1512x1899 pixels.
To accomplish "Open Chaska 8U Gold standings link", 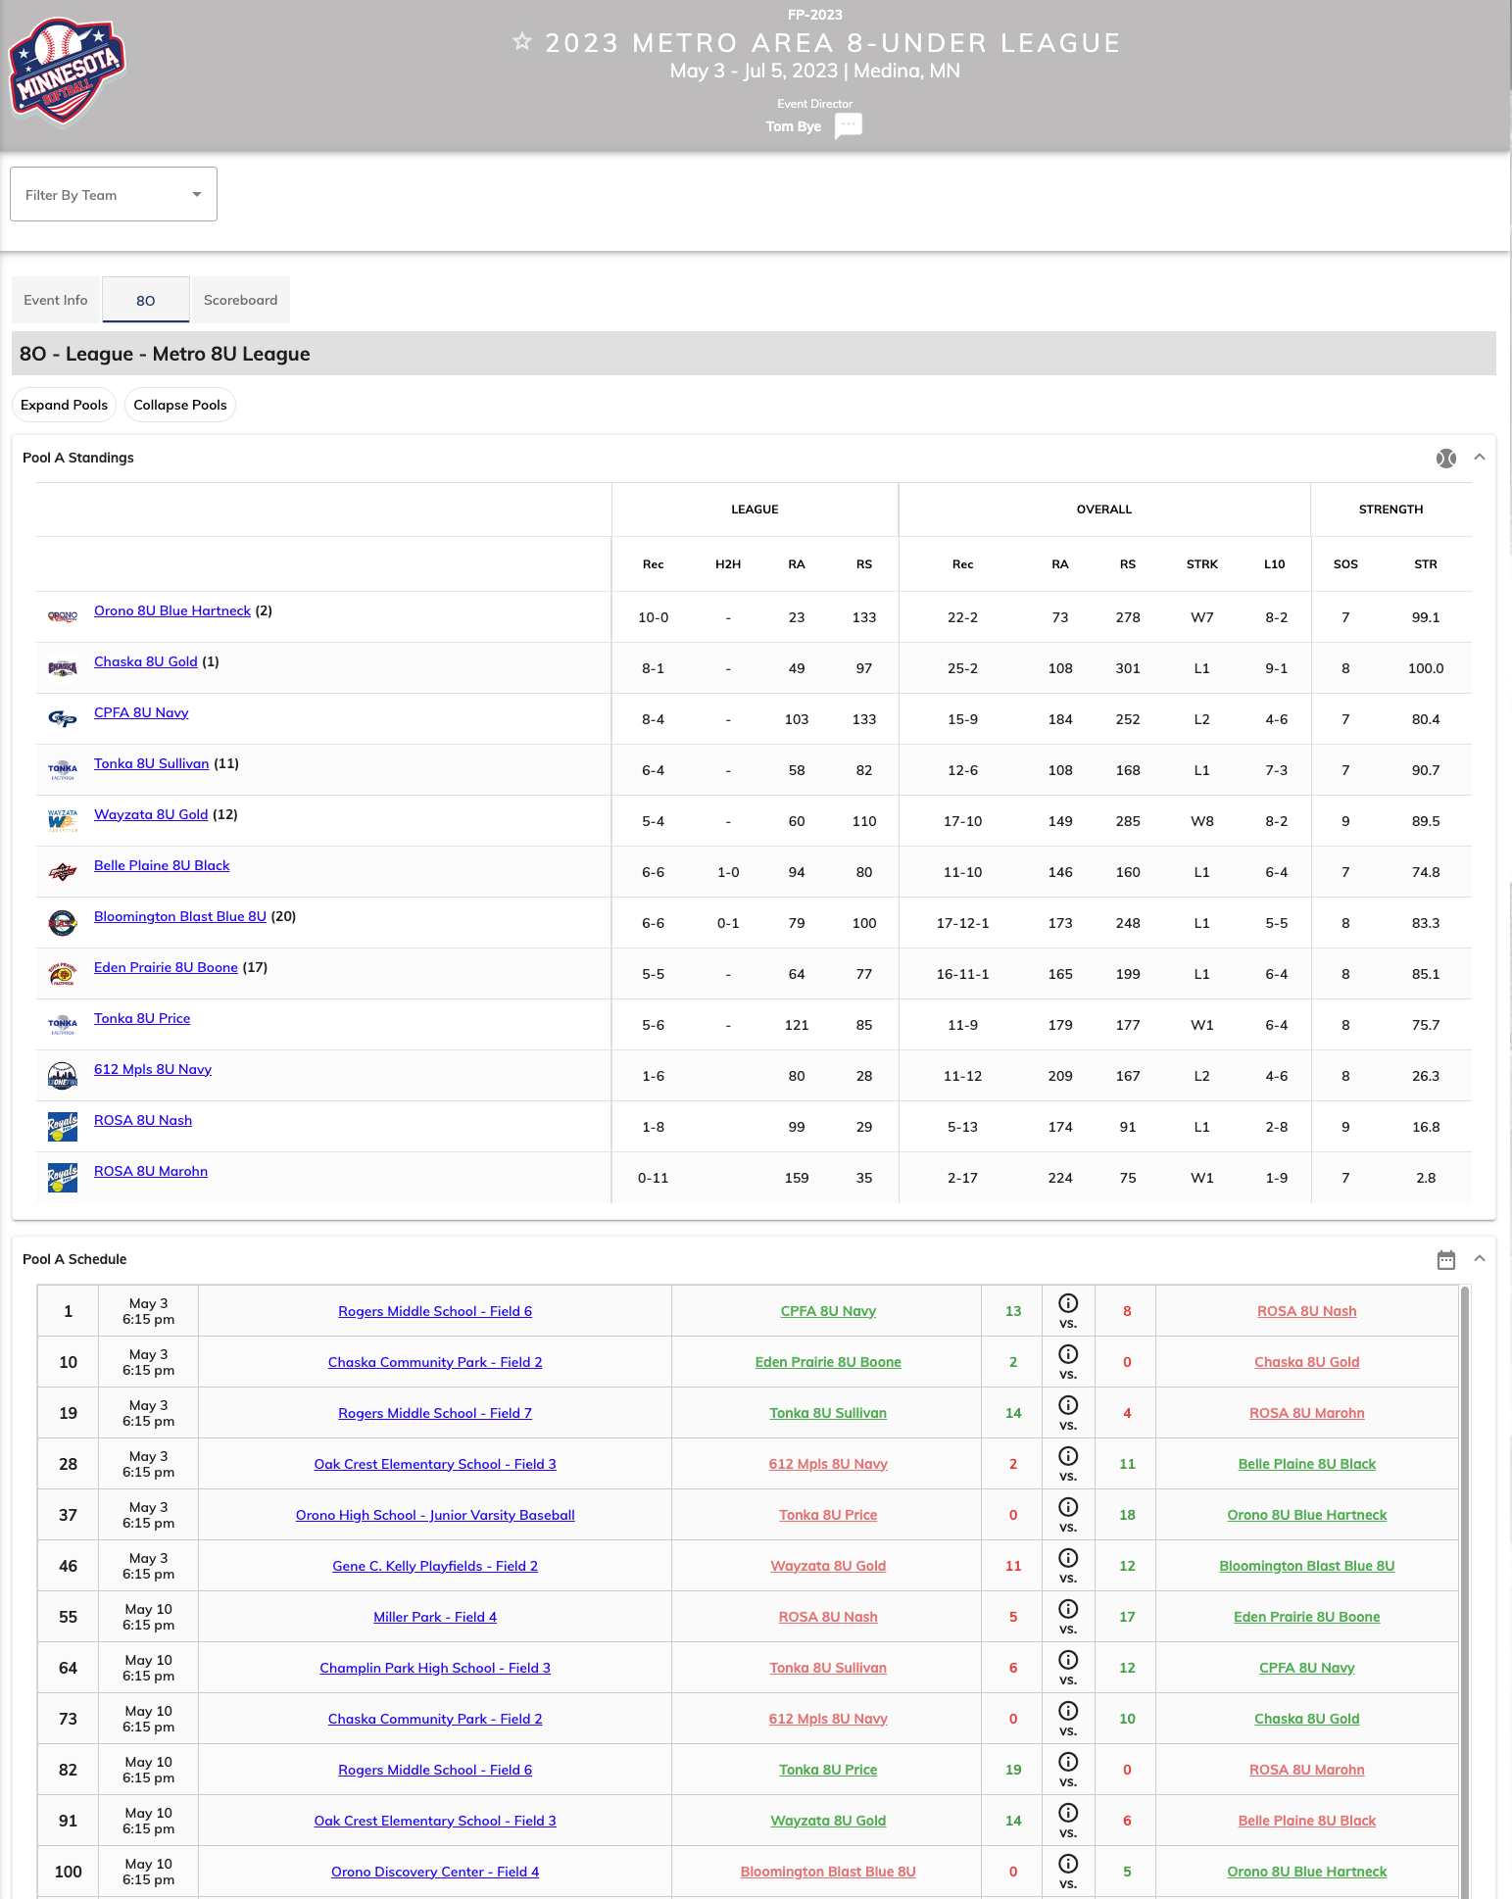I will pyautogui.click(x=146, y=661).
